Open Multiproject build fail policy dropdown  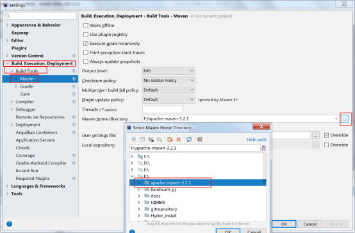pos(169,90)
